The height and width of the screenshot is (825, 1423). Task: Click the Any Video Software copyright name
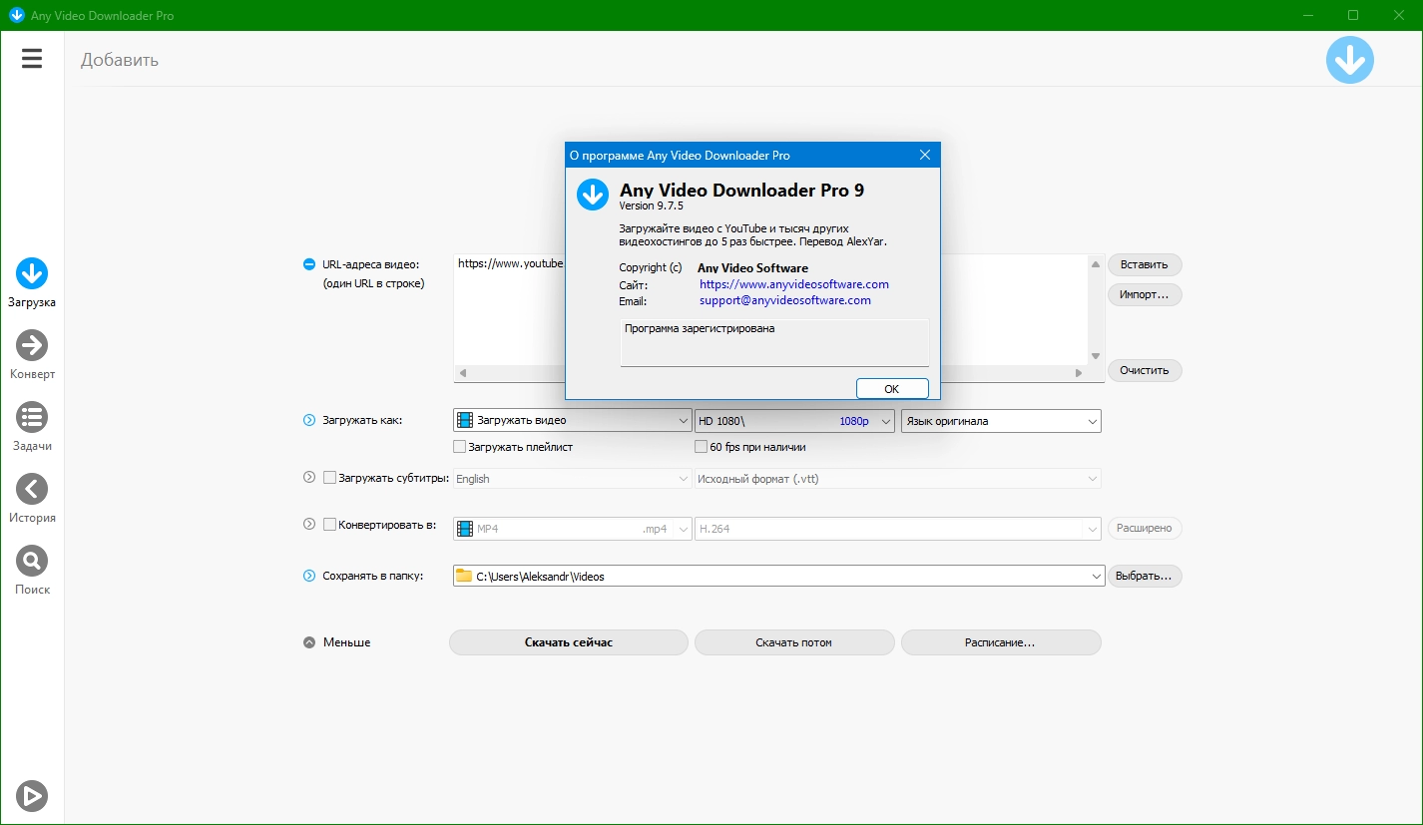tap(752, 268)
